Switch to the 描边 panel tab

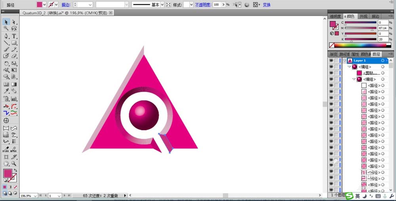pyautogui.click(x=375, y=16)
